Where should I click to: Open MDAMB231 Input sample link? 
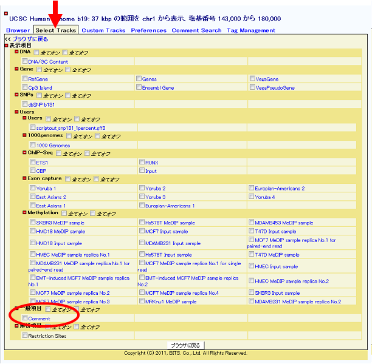tap(173, 243)
